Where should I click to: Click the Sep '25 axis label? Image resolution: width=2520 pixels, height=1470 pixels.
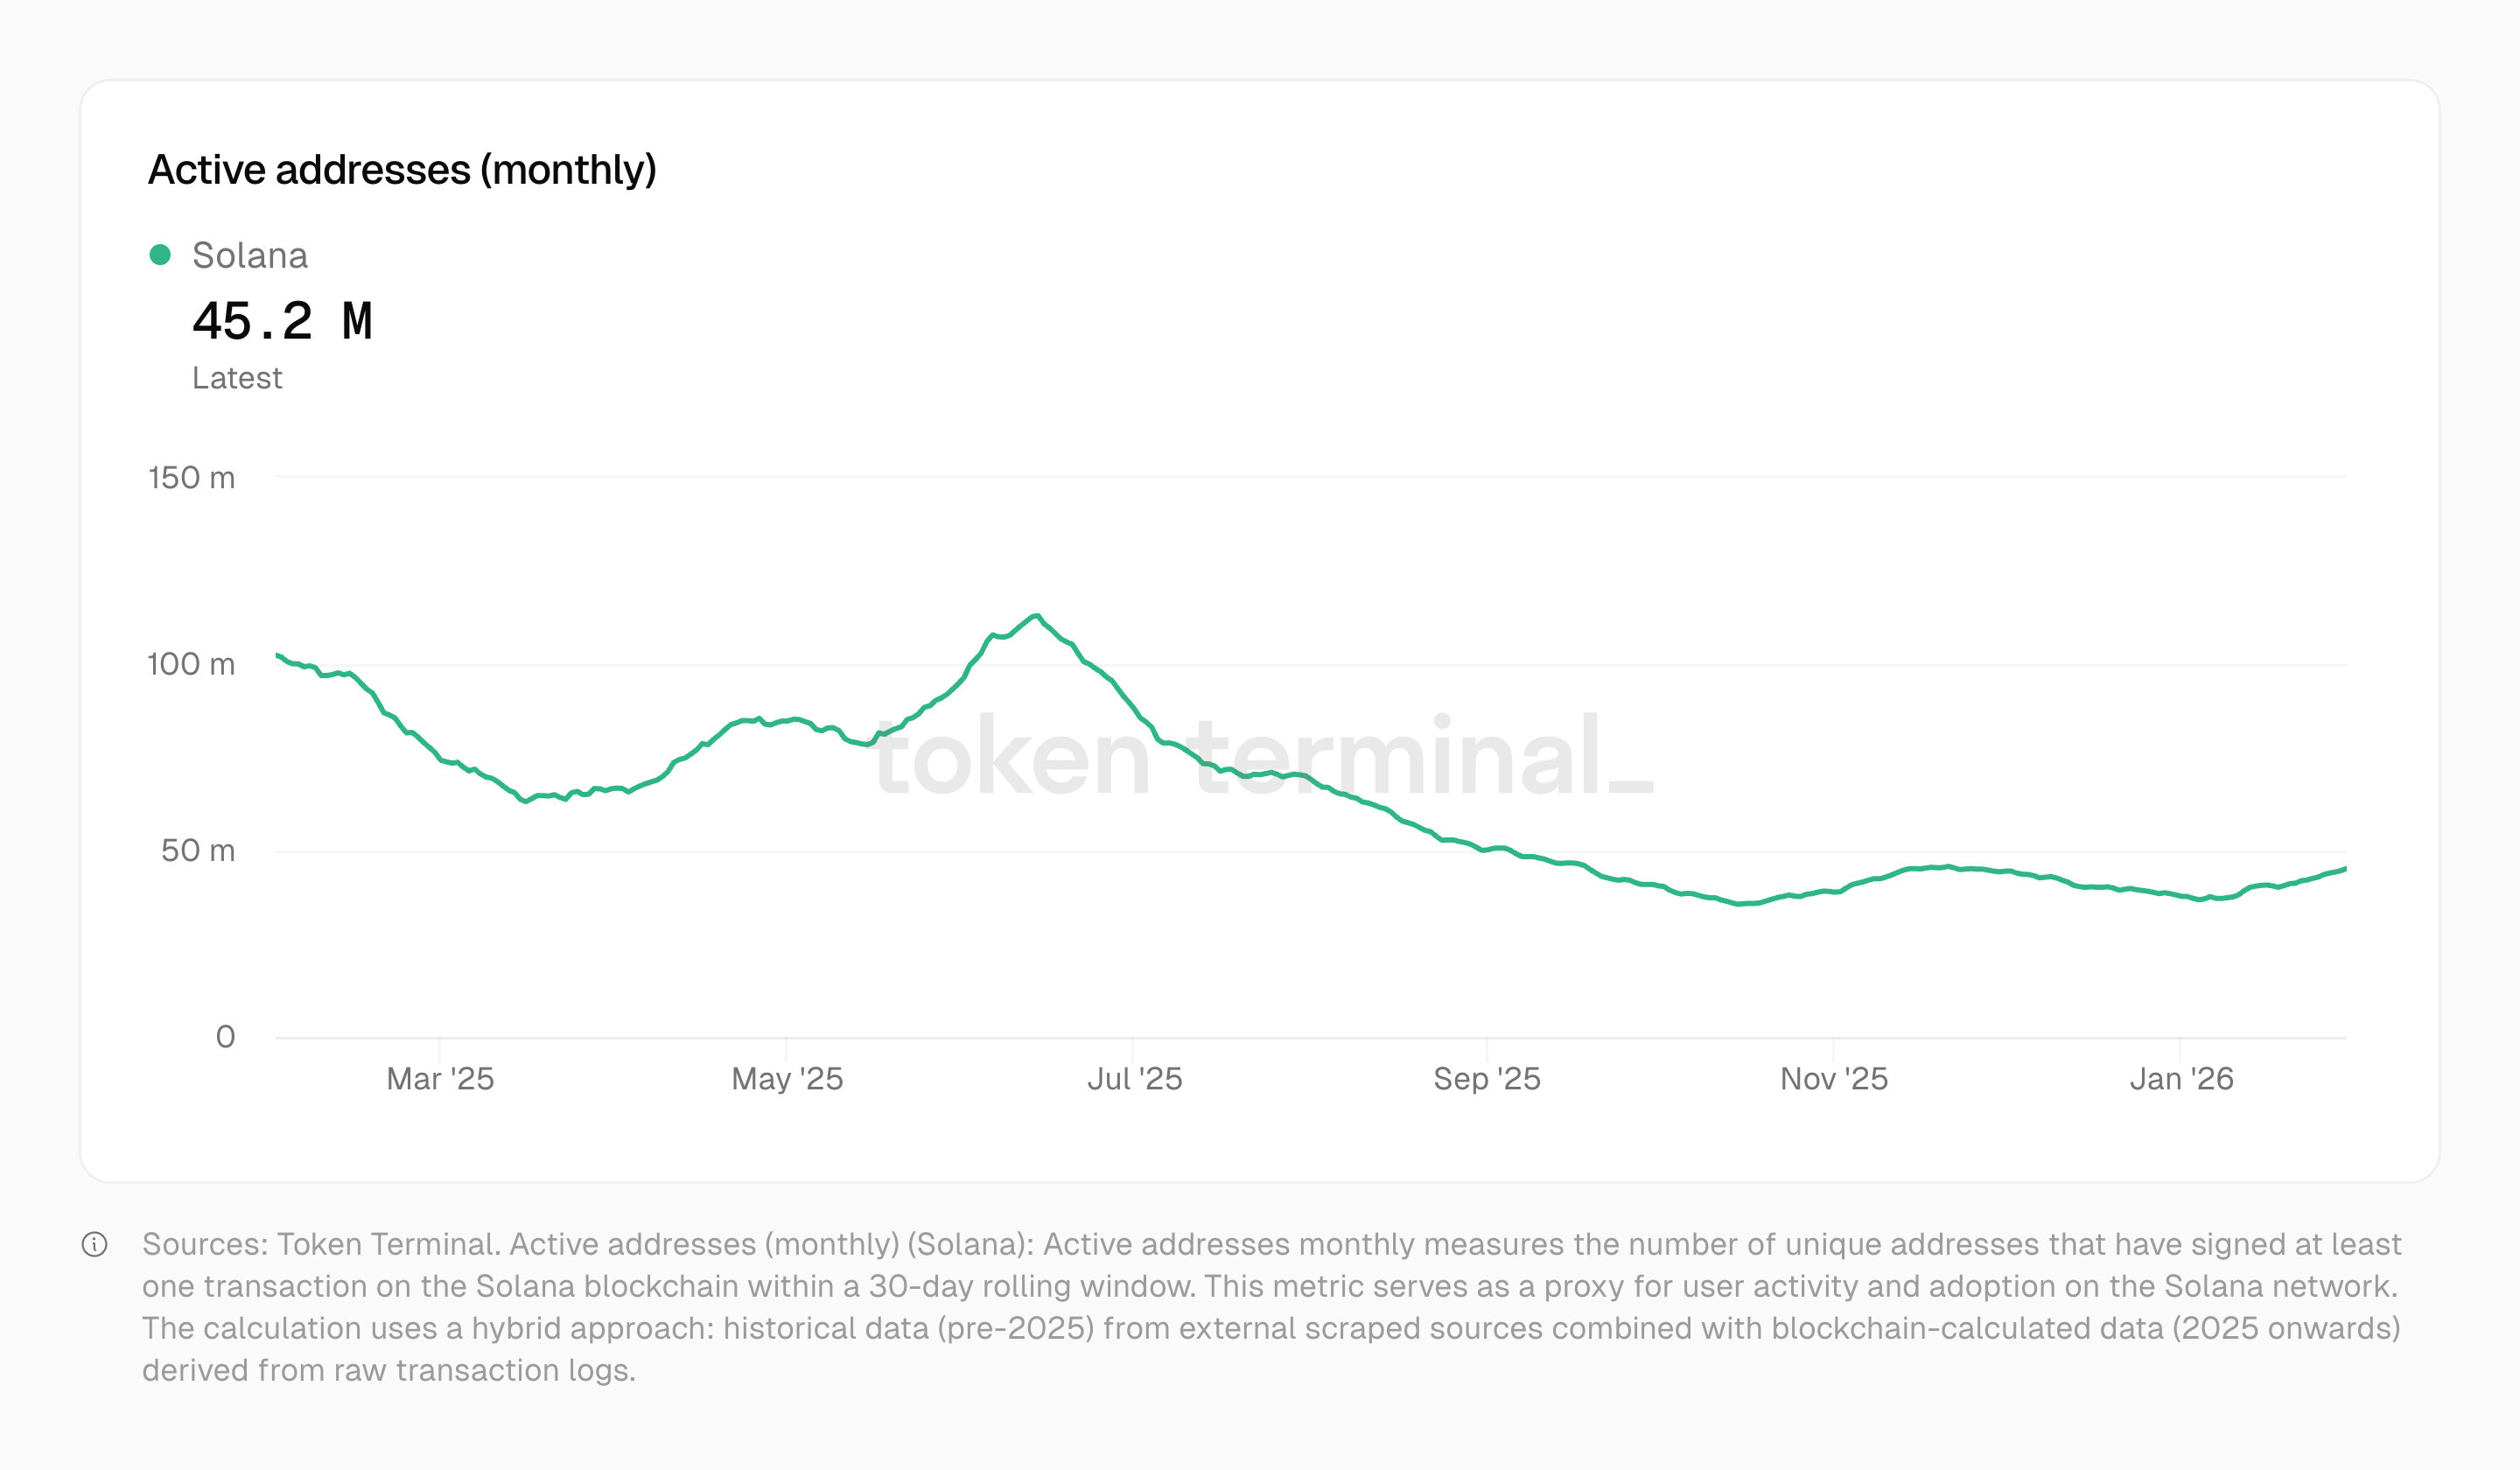click(1486, 1079)
